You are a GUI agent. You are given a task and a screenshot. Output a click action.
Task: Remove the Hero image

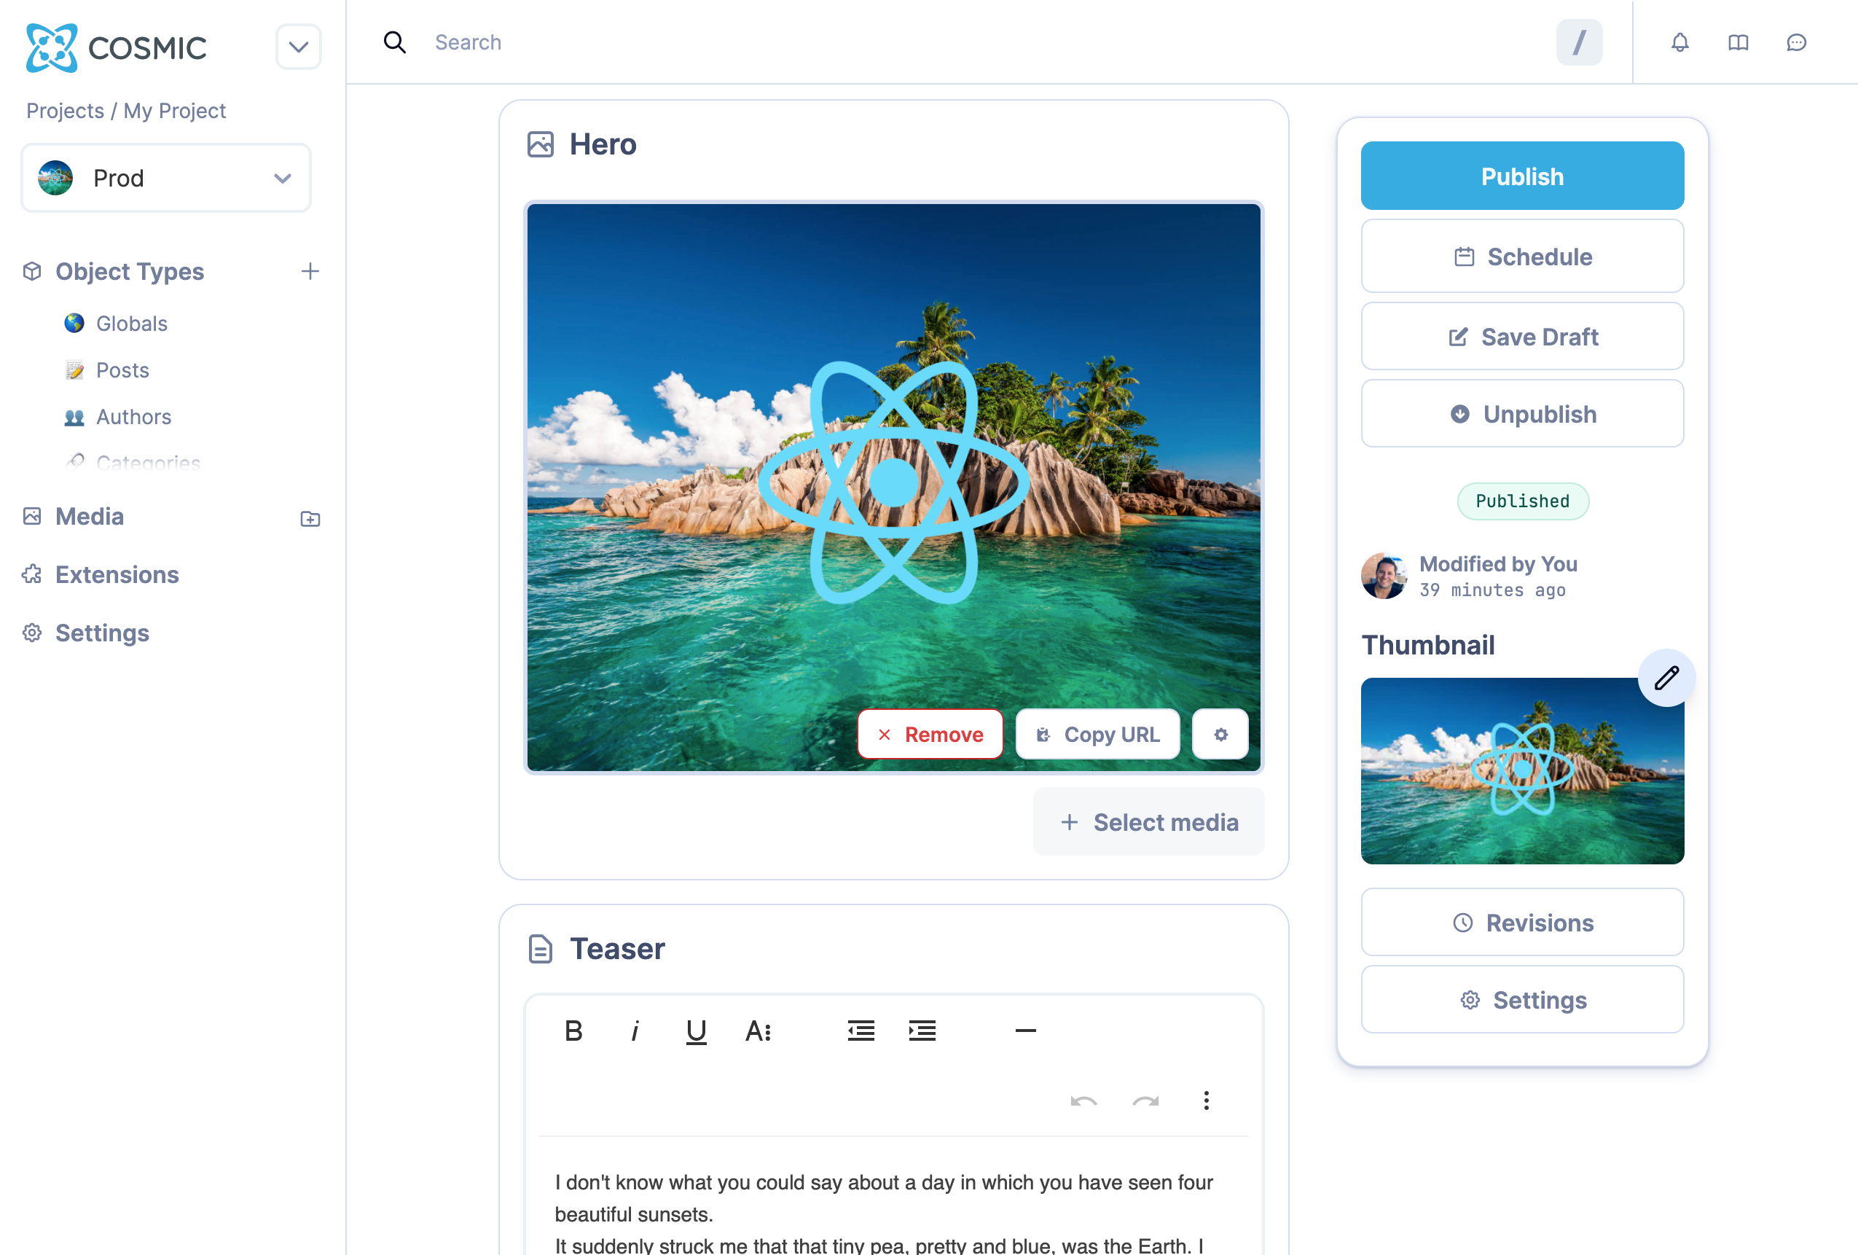[930, 733]
